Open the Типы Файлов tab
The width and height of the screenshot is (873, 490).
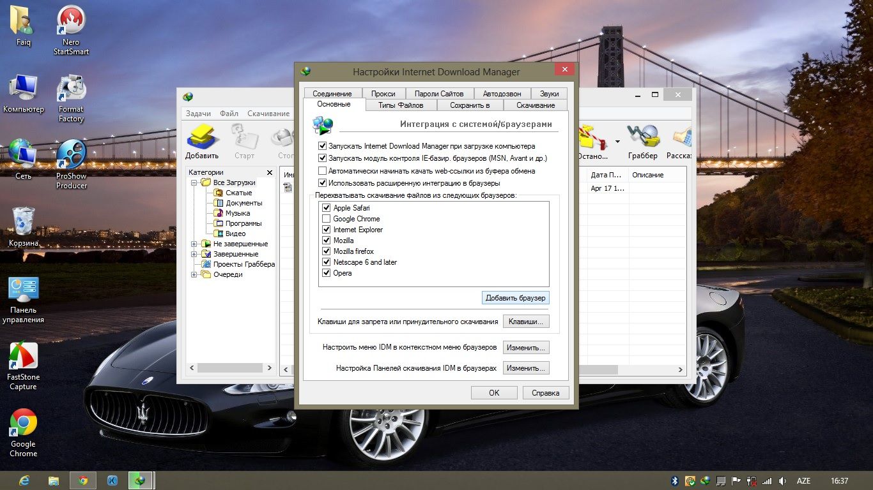[x=401, y=105]
